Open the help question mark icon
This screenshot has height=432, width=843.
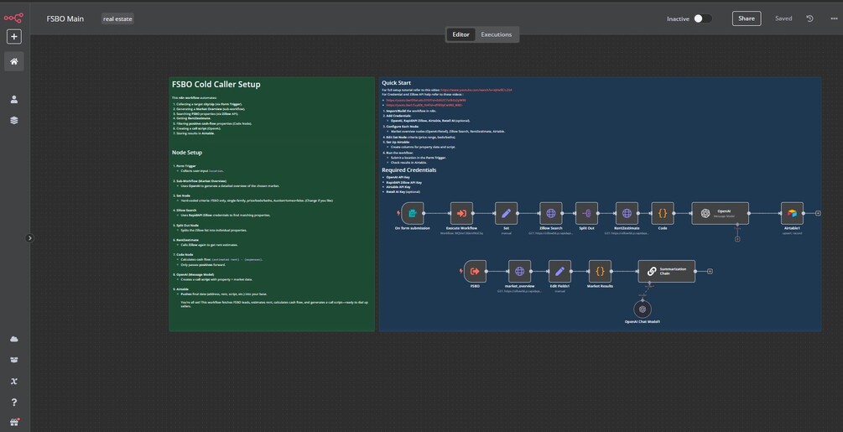[x=14, y=402]
